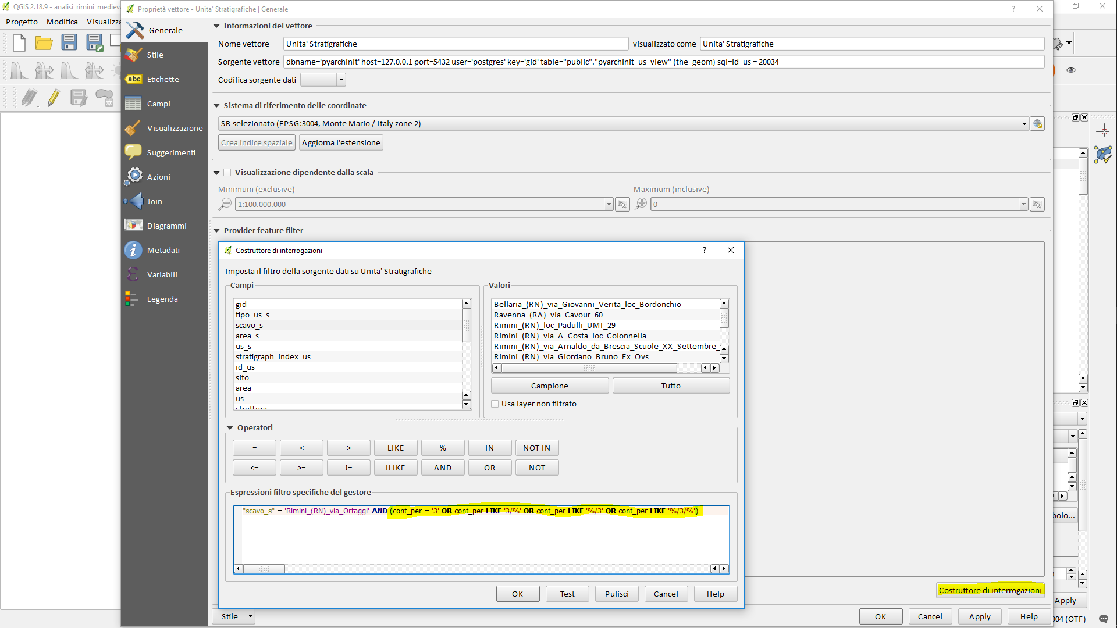Open the Diagrammi section
The height and width of the screenshot is (628, 1117).
tap(165, 226)
